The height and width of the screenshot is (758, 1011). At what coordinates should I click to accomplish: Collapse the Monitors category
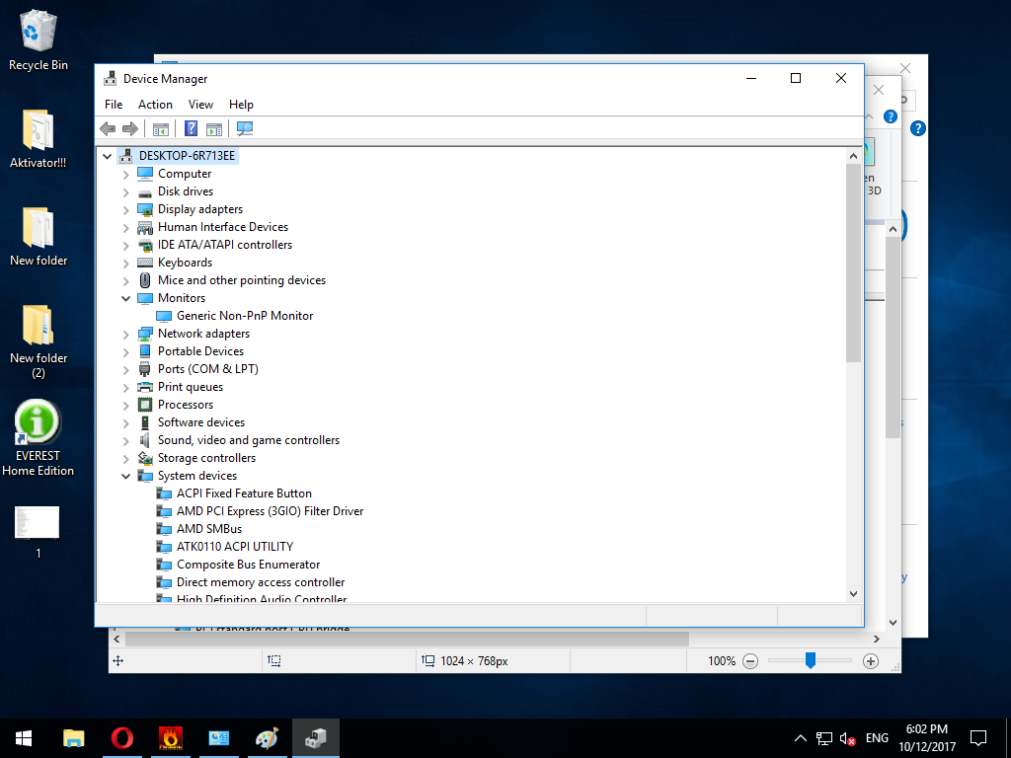(x=125, y=298)
